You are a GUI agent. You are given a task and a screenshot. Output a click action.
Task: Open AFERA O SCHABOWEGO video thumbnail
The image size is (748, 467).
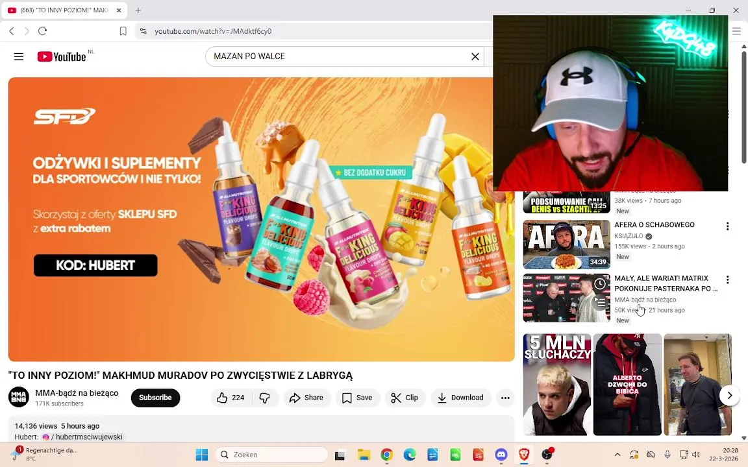click(567, 245)
